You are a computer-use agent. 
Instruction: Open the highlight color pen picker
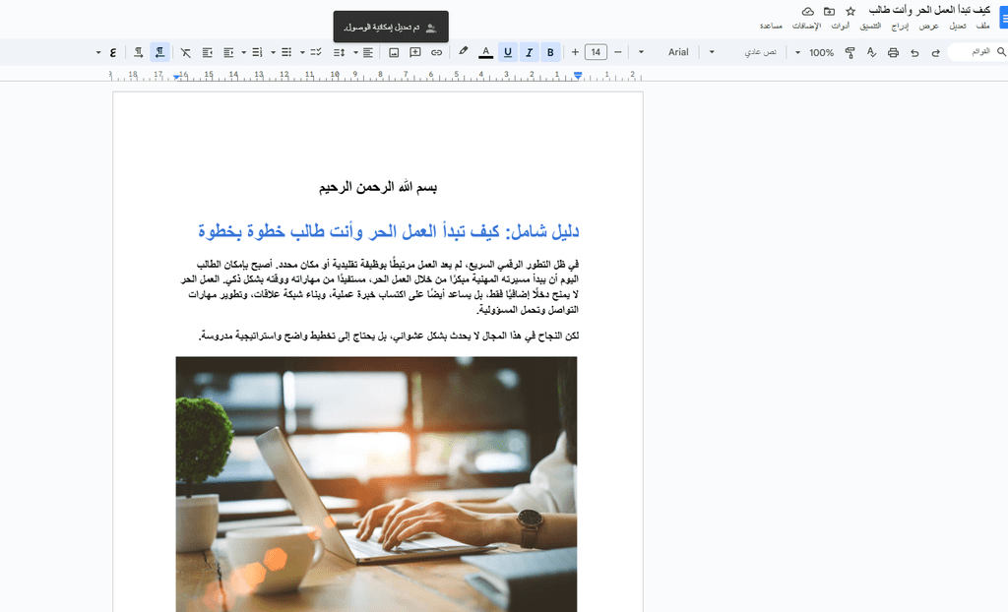click(x=463, y=51)
